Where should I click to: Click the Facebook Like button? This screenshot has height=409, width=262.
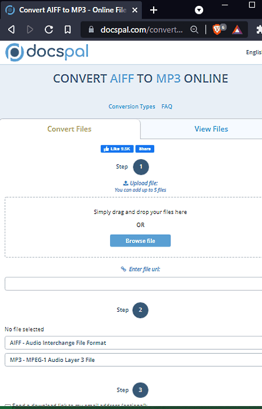point(117,149)
